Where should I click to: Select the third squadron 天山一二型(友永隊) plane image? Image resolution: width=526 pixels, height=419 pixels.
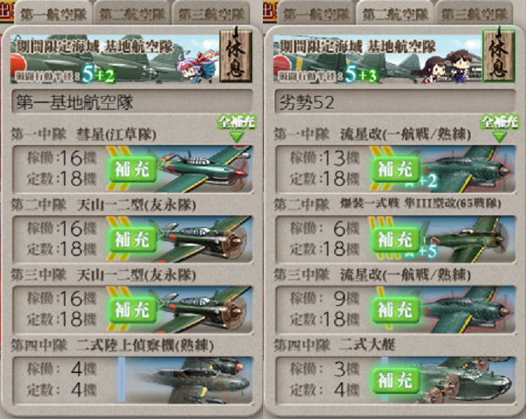point(204,310)
